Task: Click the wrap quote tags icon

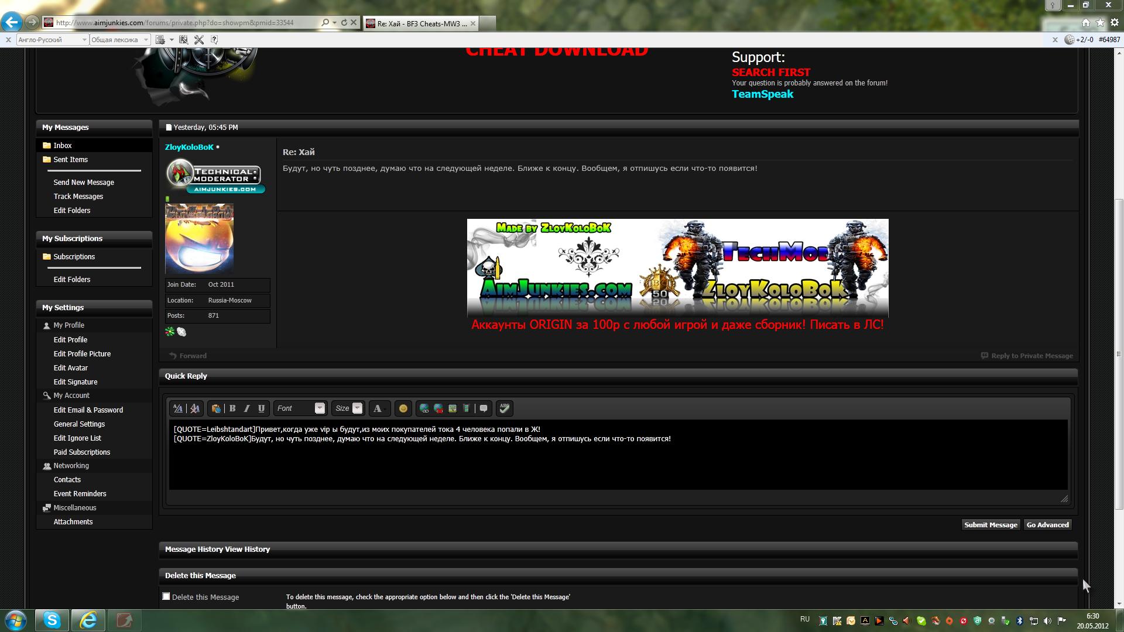Action: [x=484, y=408]
